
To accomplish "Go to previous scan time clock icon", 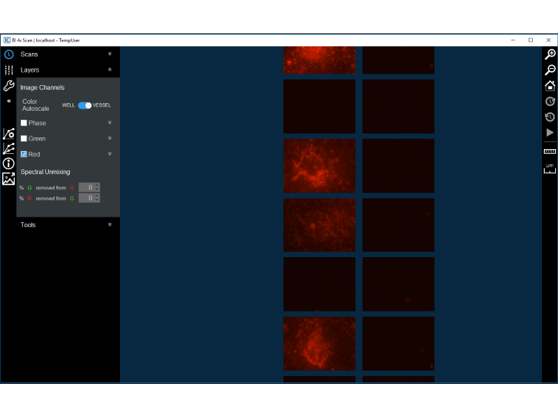I will (550, 117).
